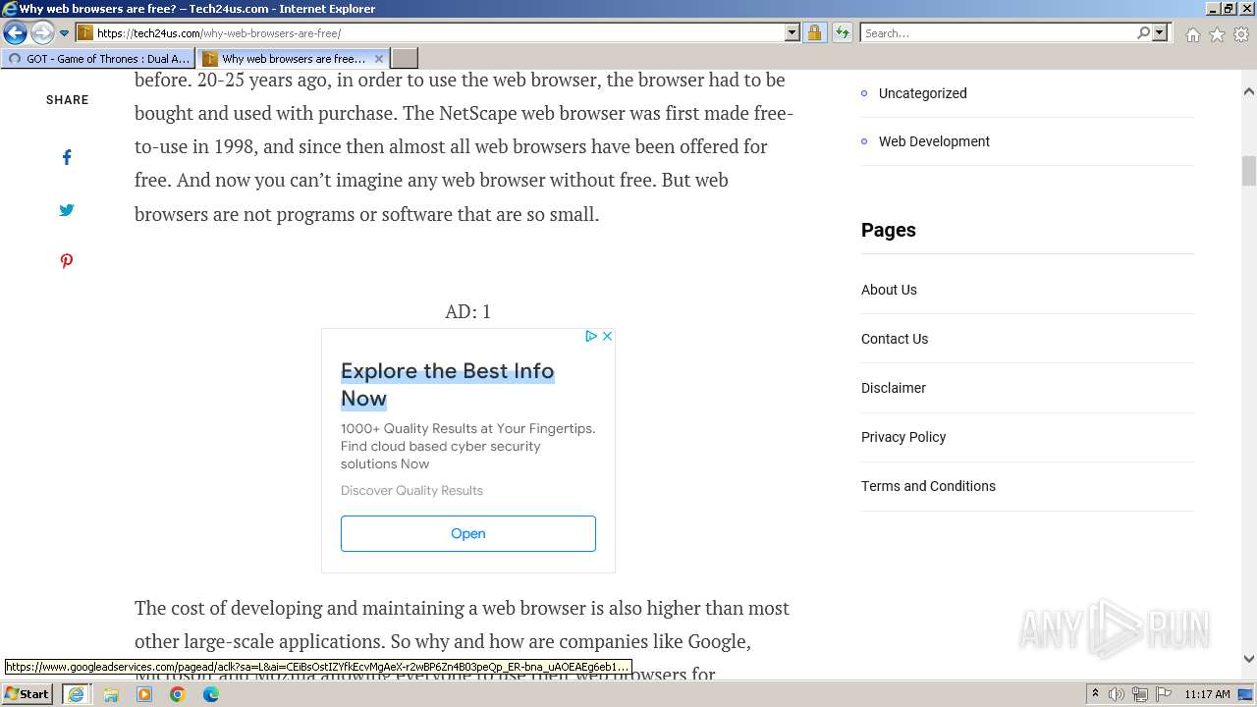1257x707 pixels.
Task: Open the Home page icon
Action: tap(1192, 34)
